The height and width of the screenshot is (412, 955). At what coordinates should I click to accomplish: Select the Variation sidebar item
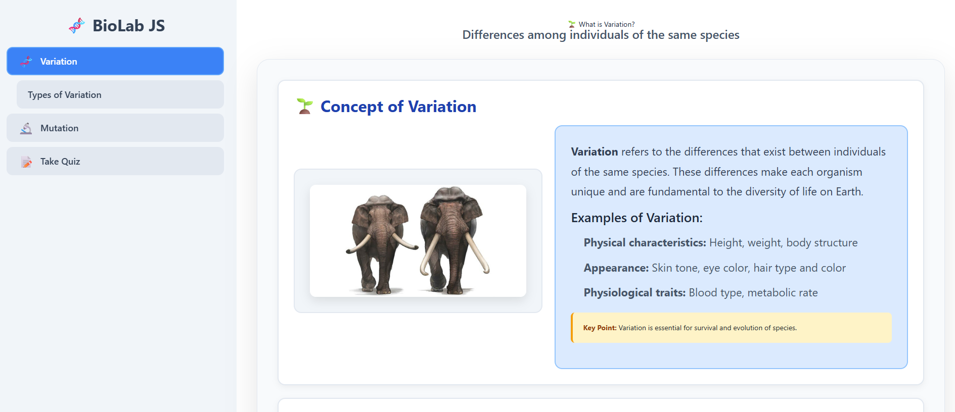115,61
